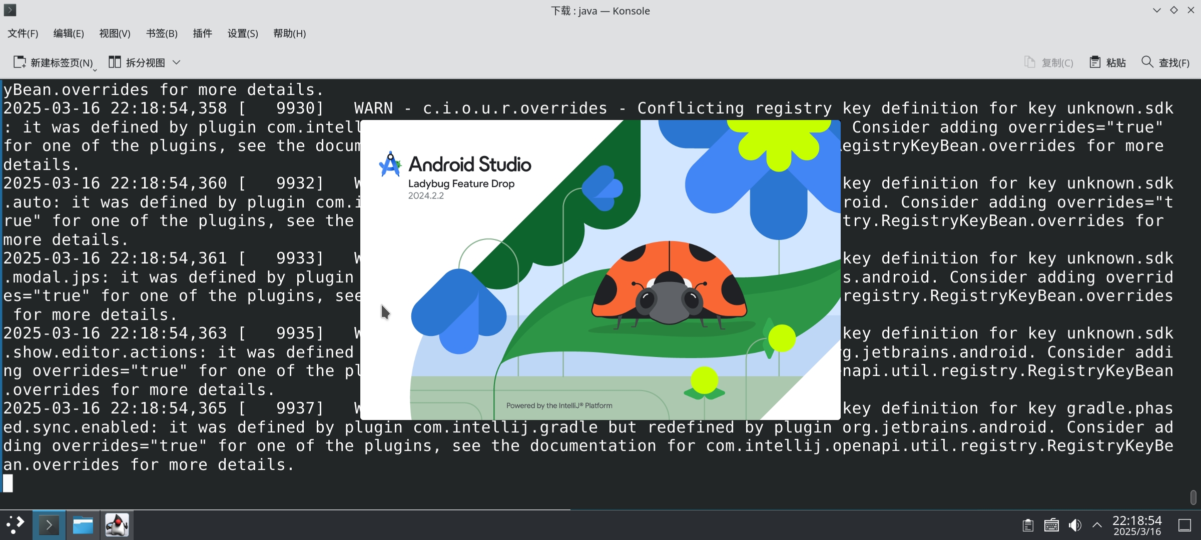
Task: Click the Copy toolbar button
Action: point(1049,62)
